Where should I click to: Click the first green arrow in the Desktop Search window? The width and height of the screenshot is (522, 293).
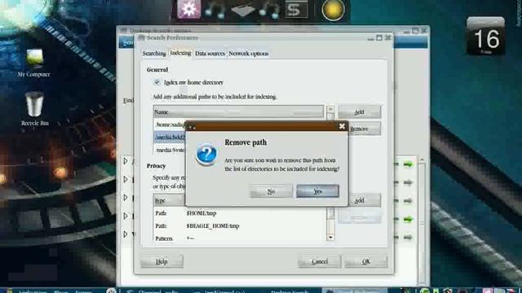click(408, 164)
